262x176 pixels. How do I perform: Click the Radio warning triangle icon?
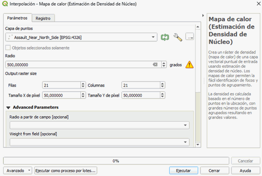click(x=189, y=65)
